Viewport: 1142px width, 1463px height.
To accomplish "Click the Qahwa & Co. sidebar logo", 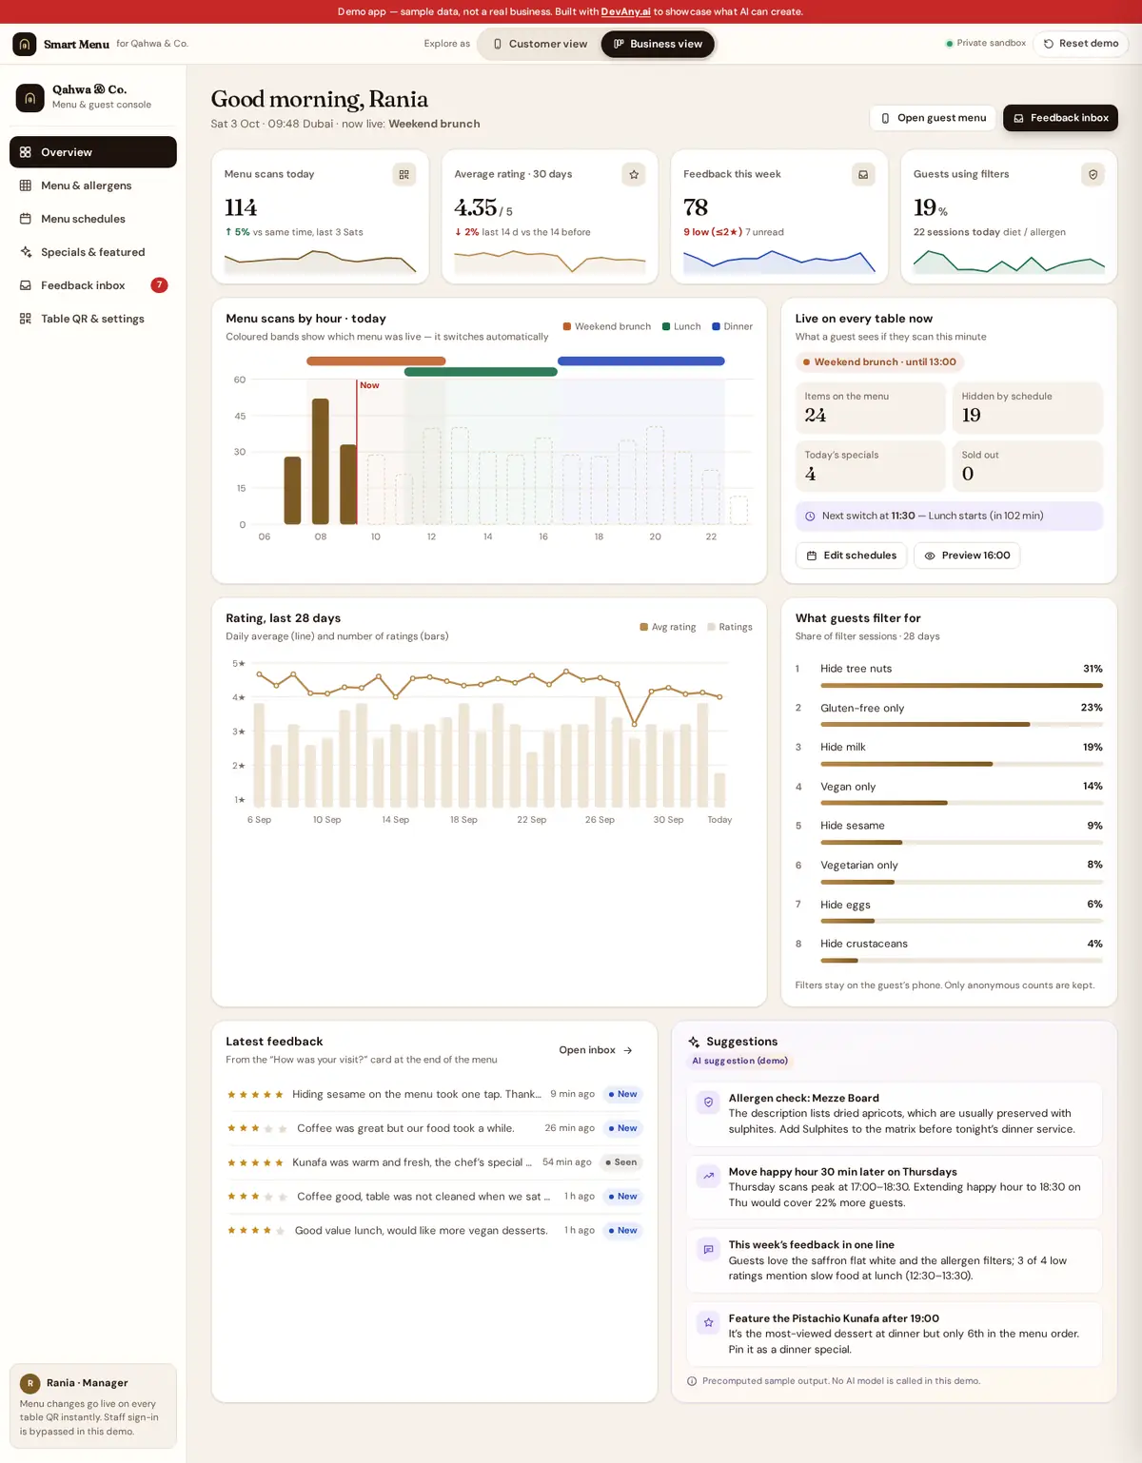I will pyautogui.click(x=30, y=97).
